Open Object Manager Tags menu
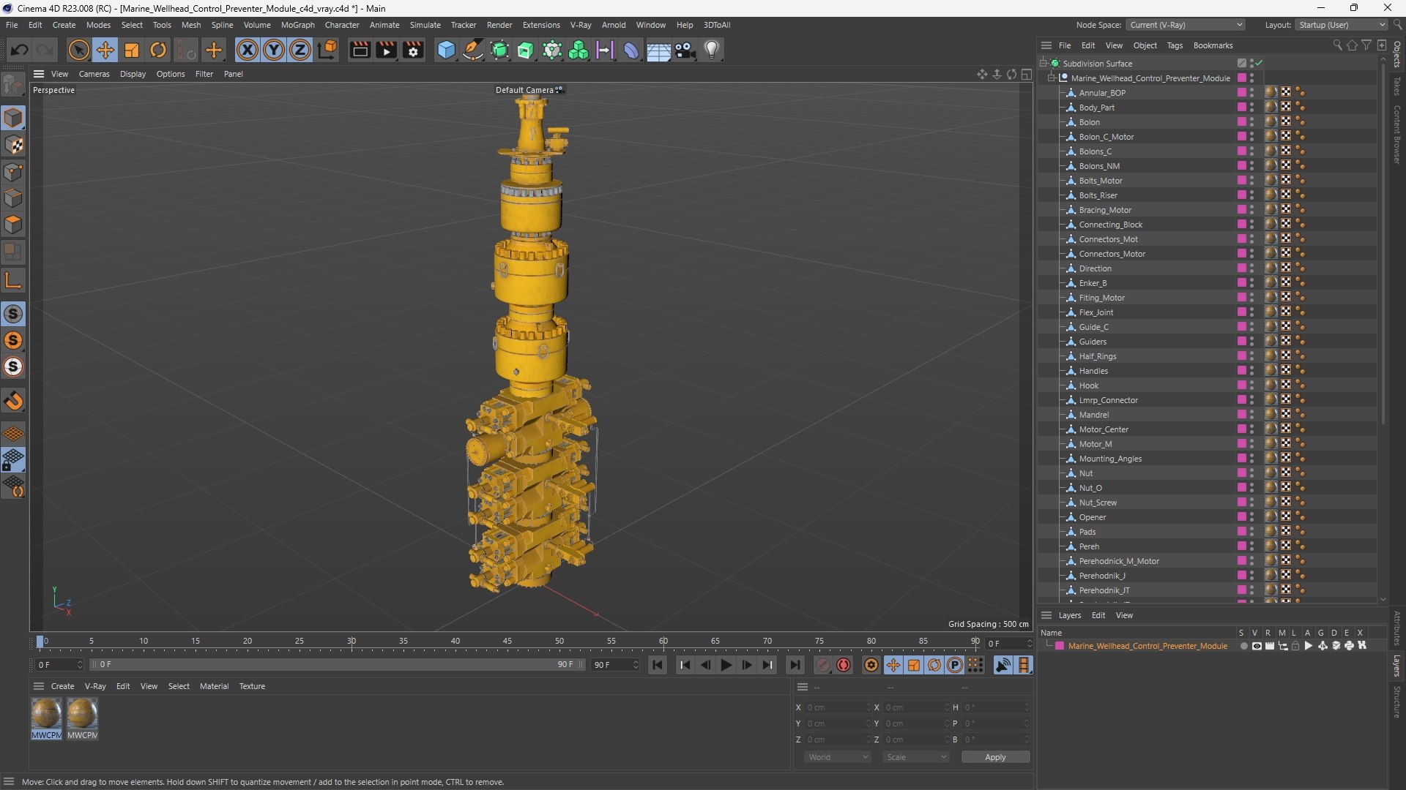The width and height of the screenshot is (1406, 790). point(1175,45)
